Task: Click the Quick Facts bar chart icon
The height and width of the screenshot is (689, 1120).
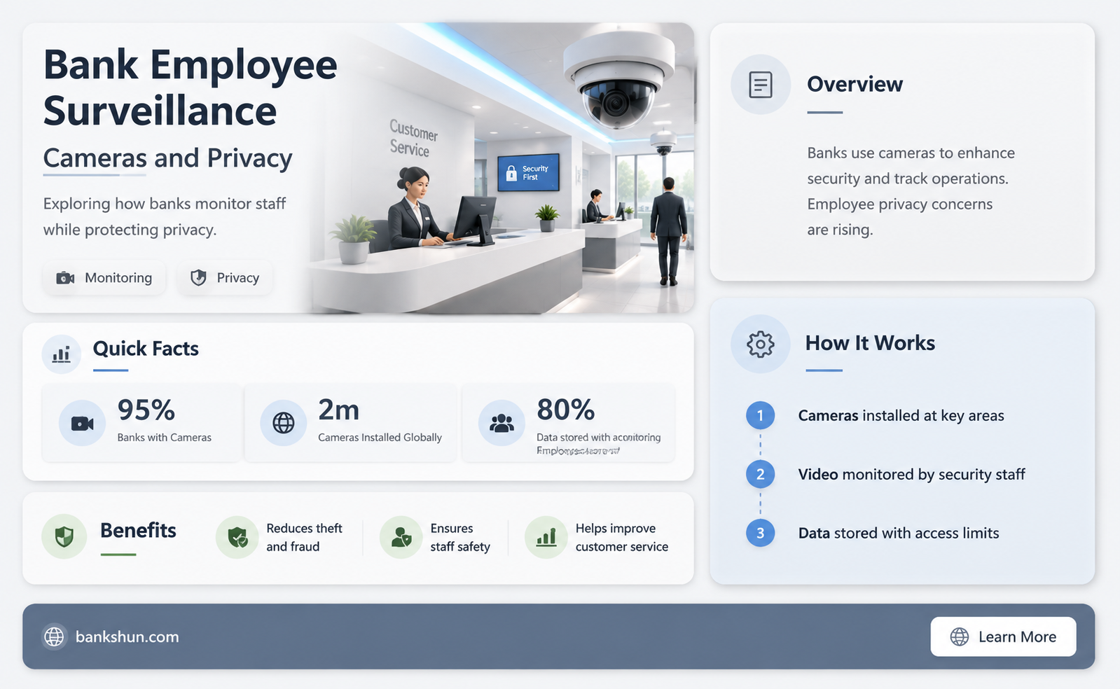Action: [x=62, y=354]
